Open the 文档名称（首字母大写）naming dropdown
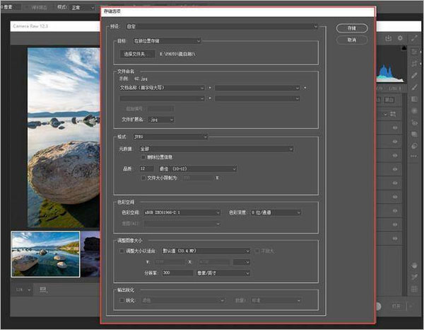The height and width of the screenshot is (330, 424). [162, 88]
